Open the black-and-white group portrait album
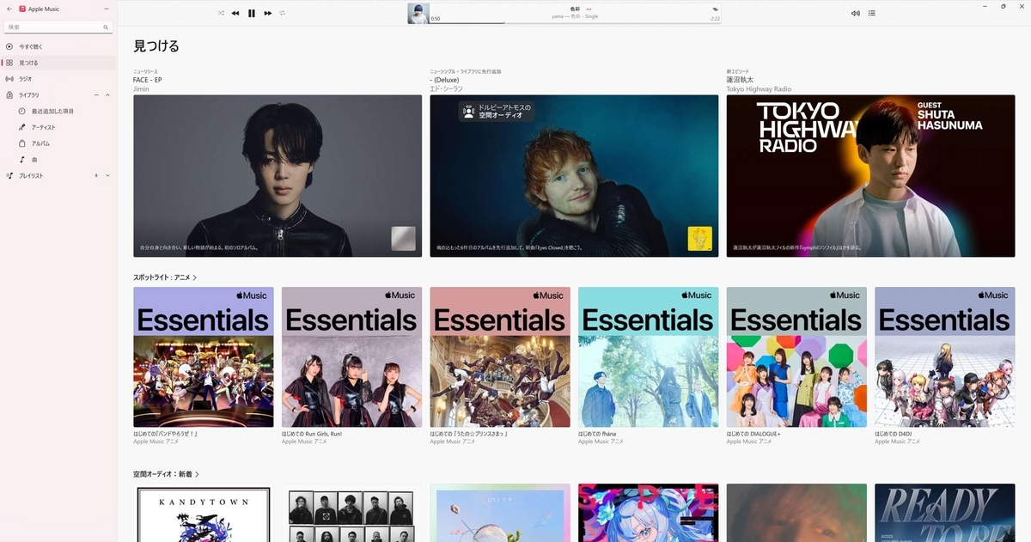The height and width of the screenshot is (542, 1031). pyautogui.click(x=351, y=513)
